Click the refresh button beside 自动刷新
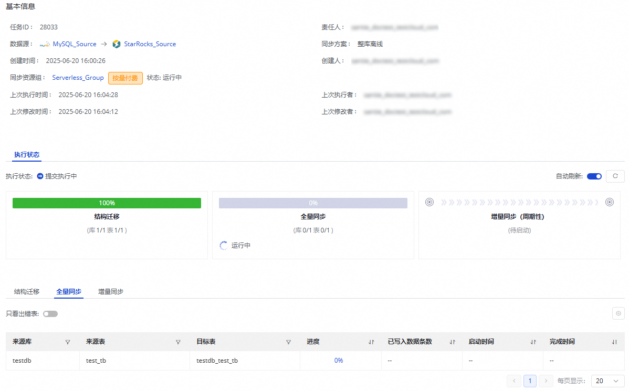The height and width of the screenshot is (391, 629). (615, 176)
